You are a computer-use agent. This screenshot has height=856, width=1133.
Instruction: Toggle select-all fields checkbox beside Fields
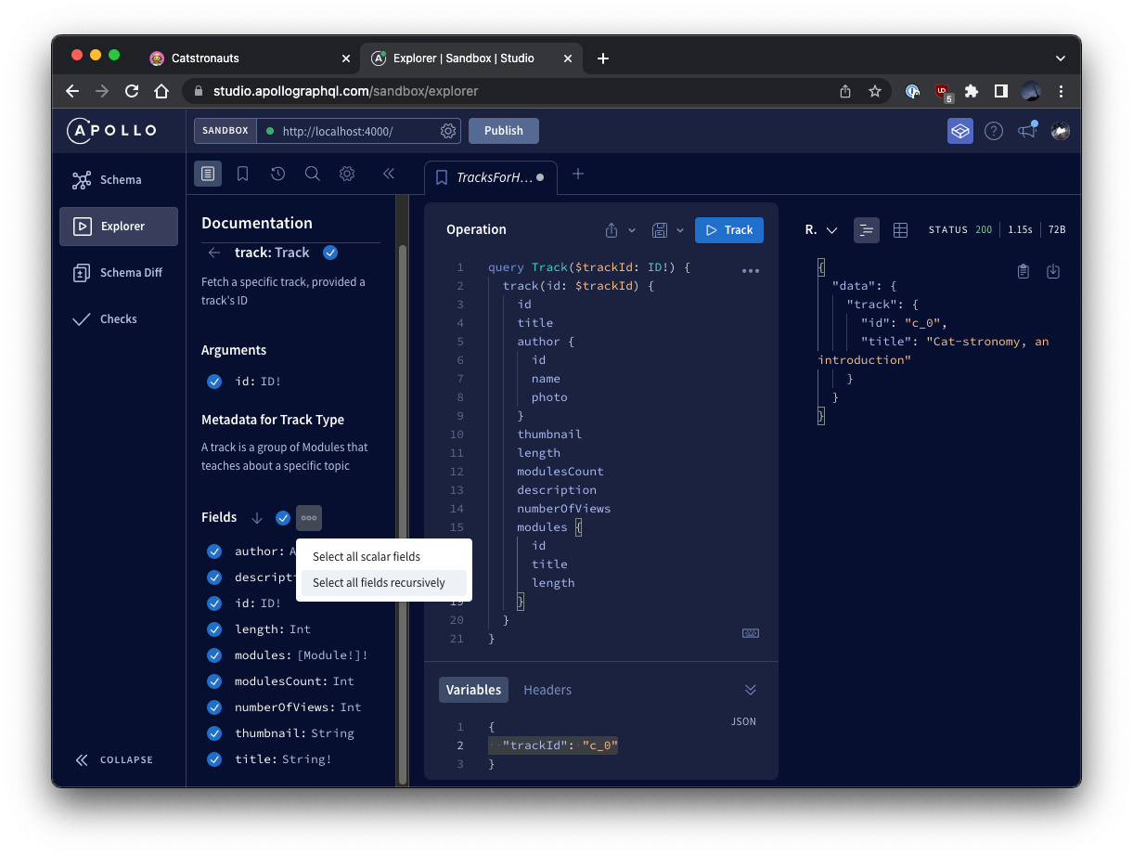[x=283, y=517]
